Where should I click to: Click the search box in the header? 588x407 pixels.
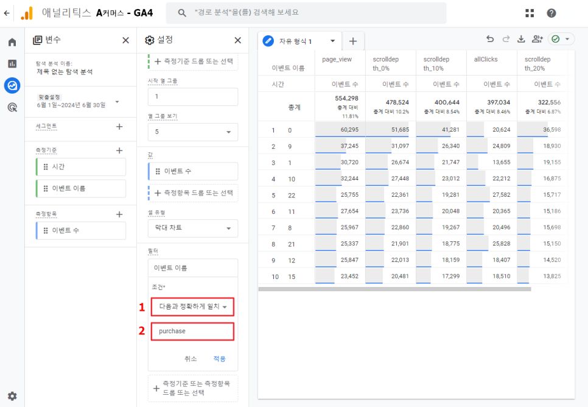coord(306,13)
